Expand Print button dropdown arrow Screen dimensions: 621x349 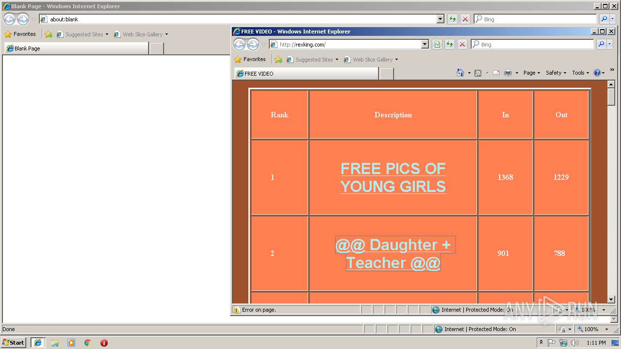pyautogui.click(x=517, y=73)
